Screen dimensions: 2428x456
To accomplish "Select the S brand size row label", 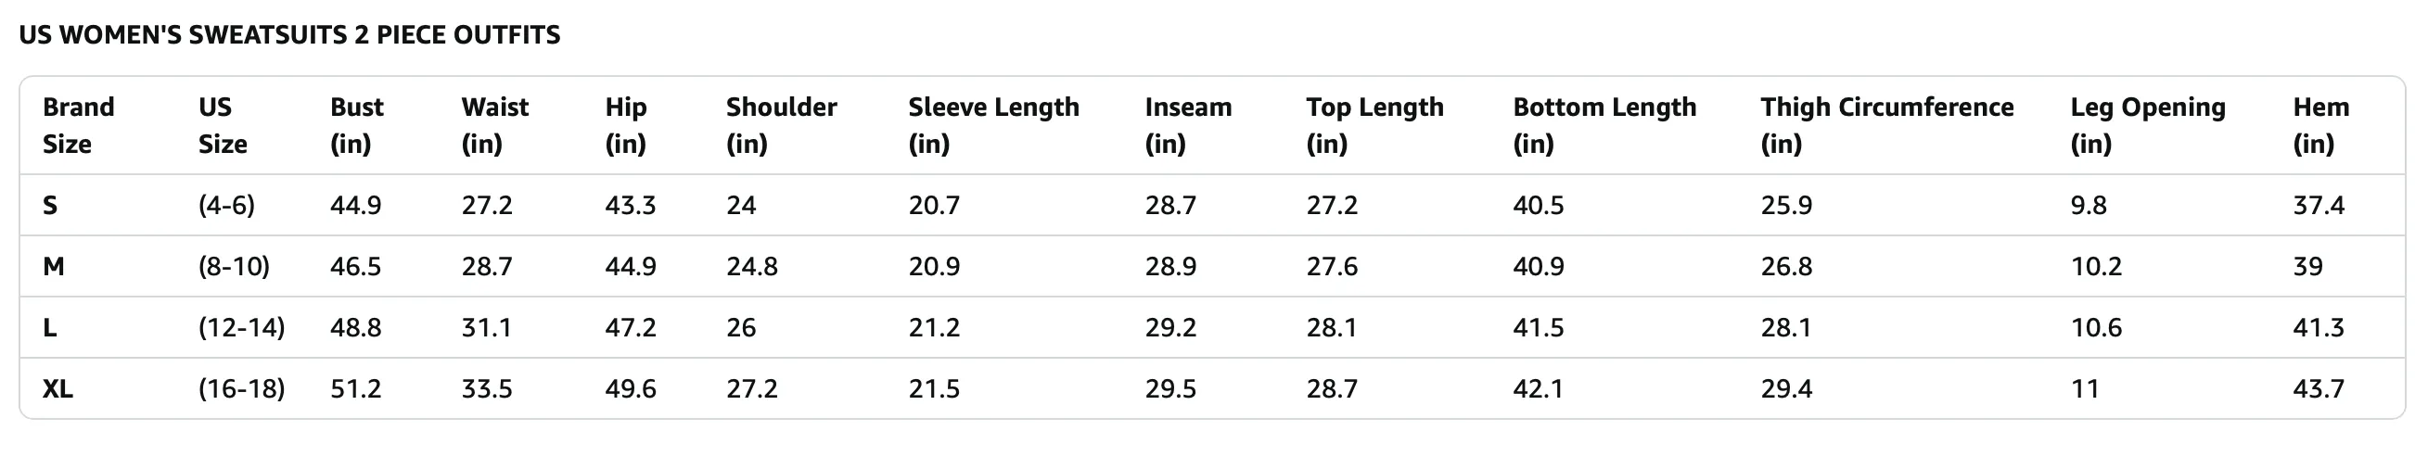I will coord(50,206).
